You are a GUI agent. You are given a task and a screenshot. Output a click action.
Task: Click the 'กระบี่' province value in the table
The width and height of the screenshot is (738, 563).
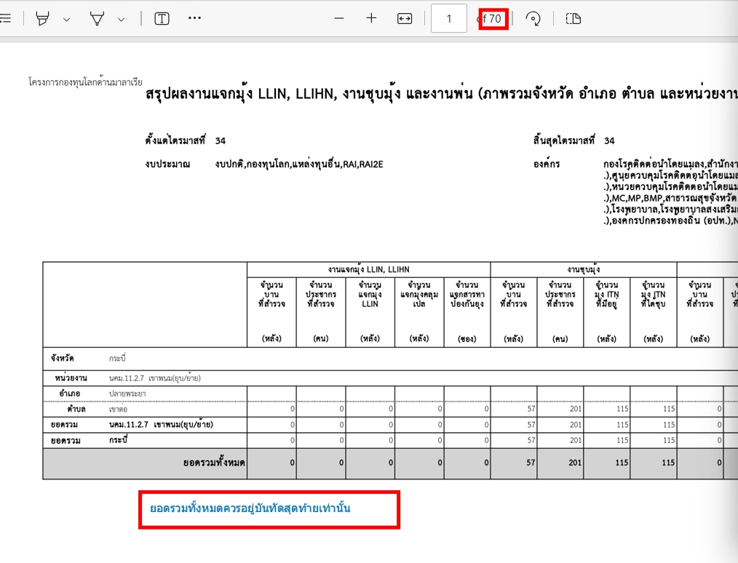(119, 359)
